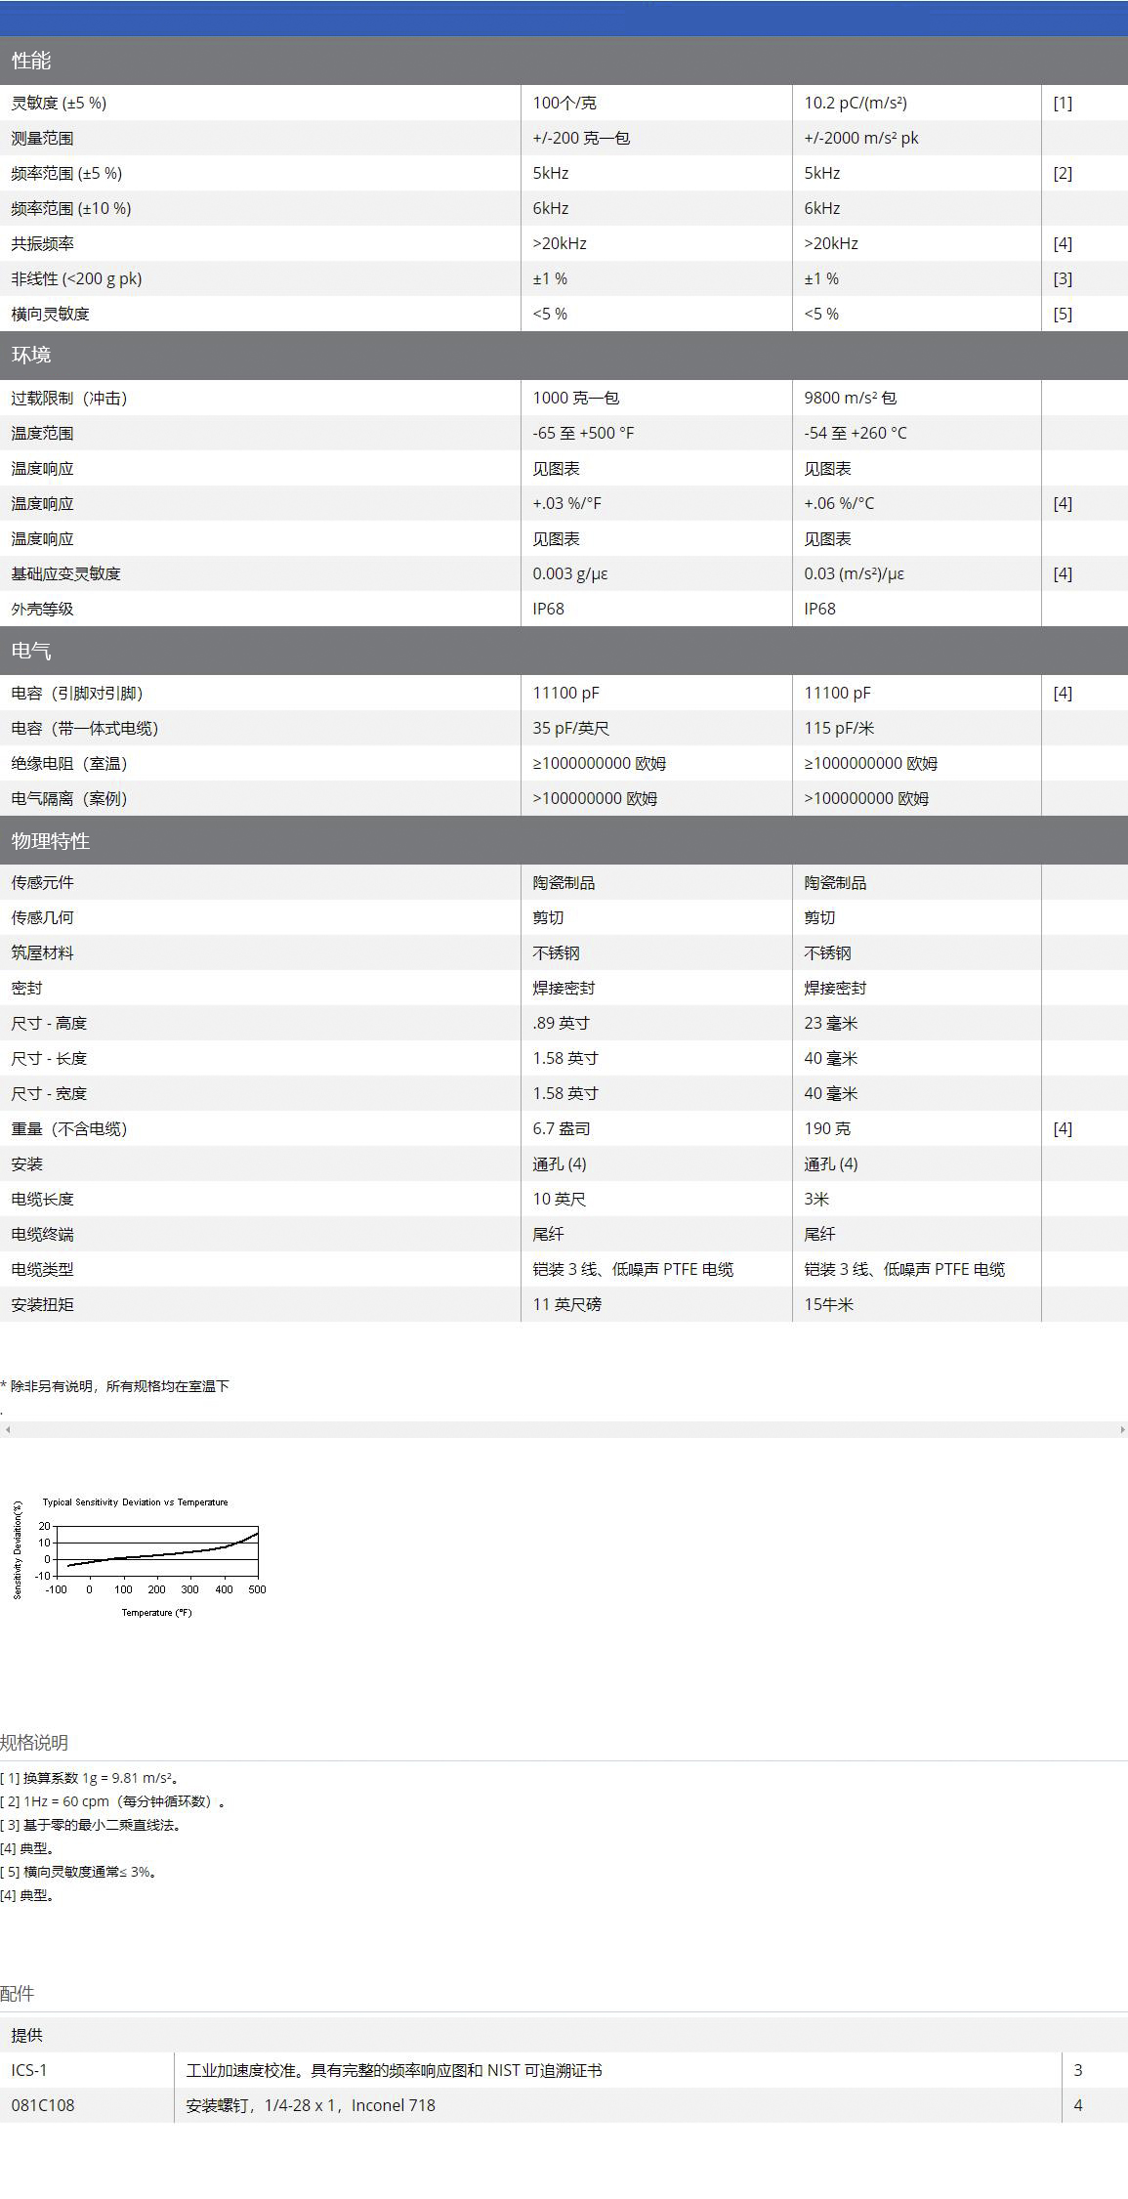Click the 外壳等级 row label
Image resolution: width=1128 pixels, height=2199 pixels.
coord(42,609)
